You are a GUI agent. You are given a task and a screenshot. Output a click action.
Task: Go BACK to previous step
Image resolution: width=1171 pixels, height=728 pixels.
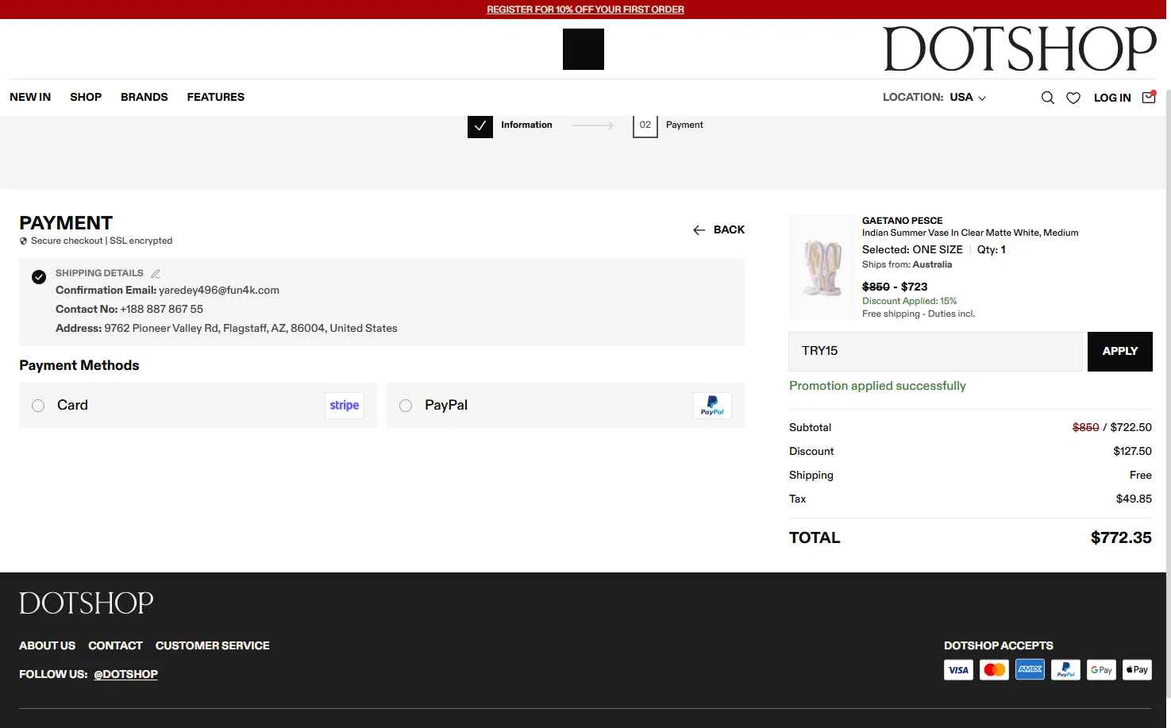[718, 229]
